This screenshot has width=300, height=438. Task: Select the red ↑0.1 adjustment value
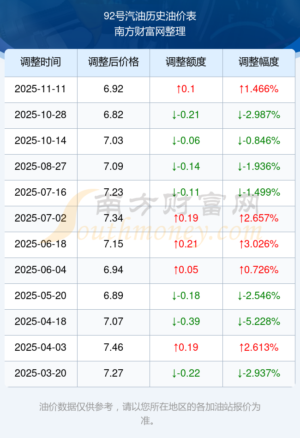(186, 89)
